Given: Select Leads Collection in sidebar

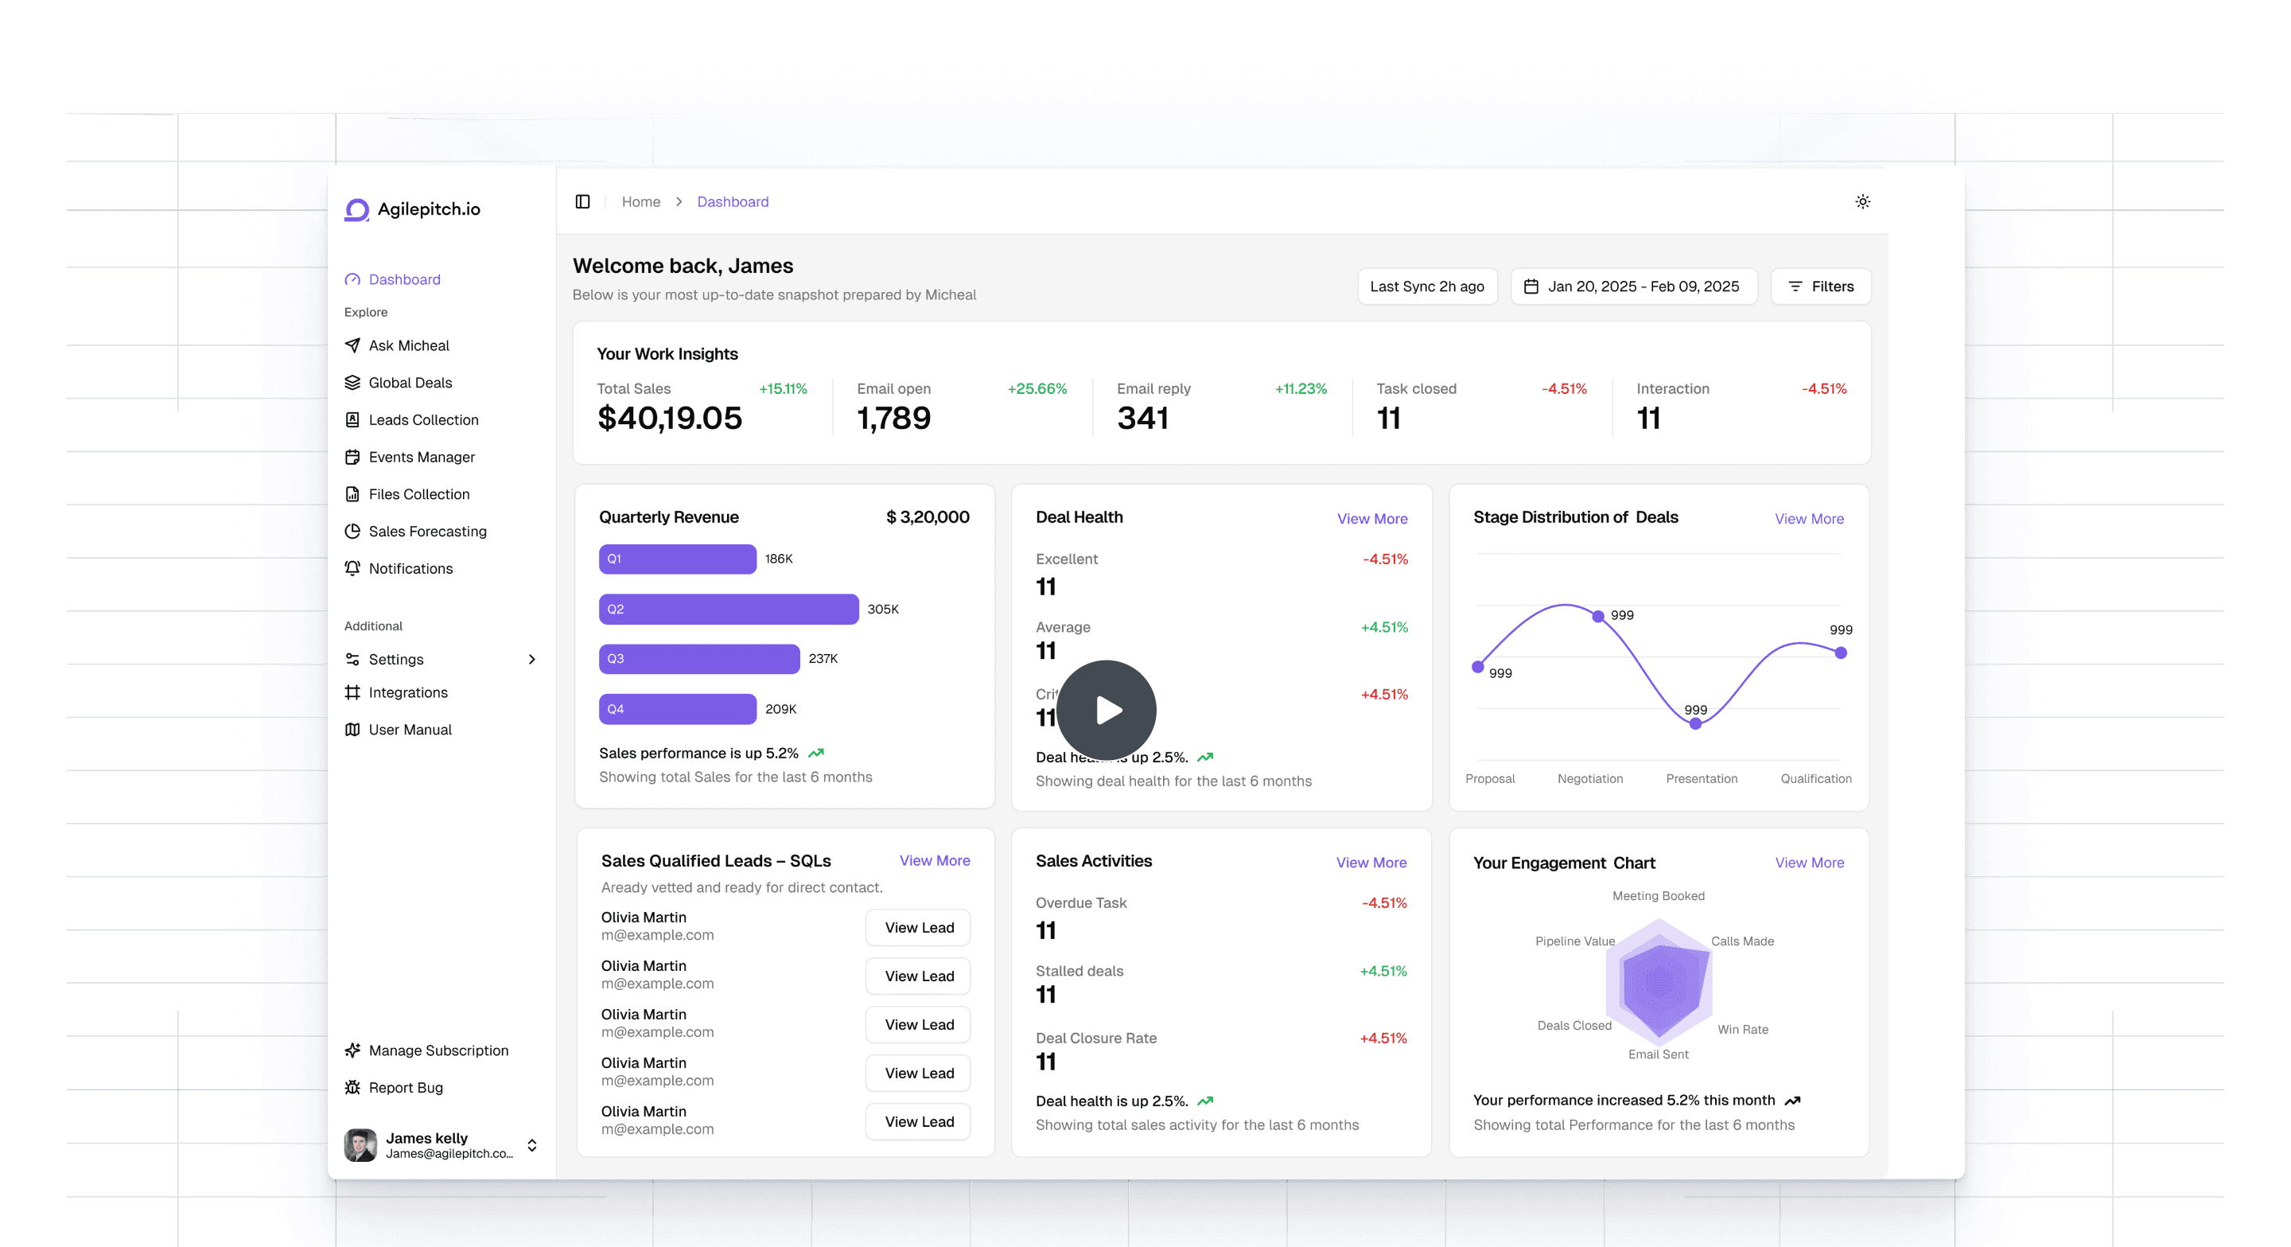Looking at the screenshot, I should coord(423,420).
